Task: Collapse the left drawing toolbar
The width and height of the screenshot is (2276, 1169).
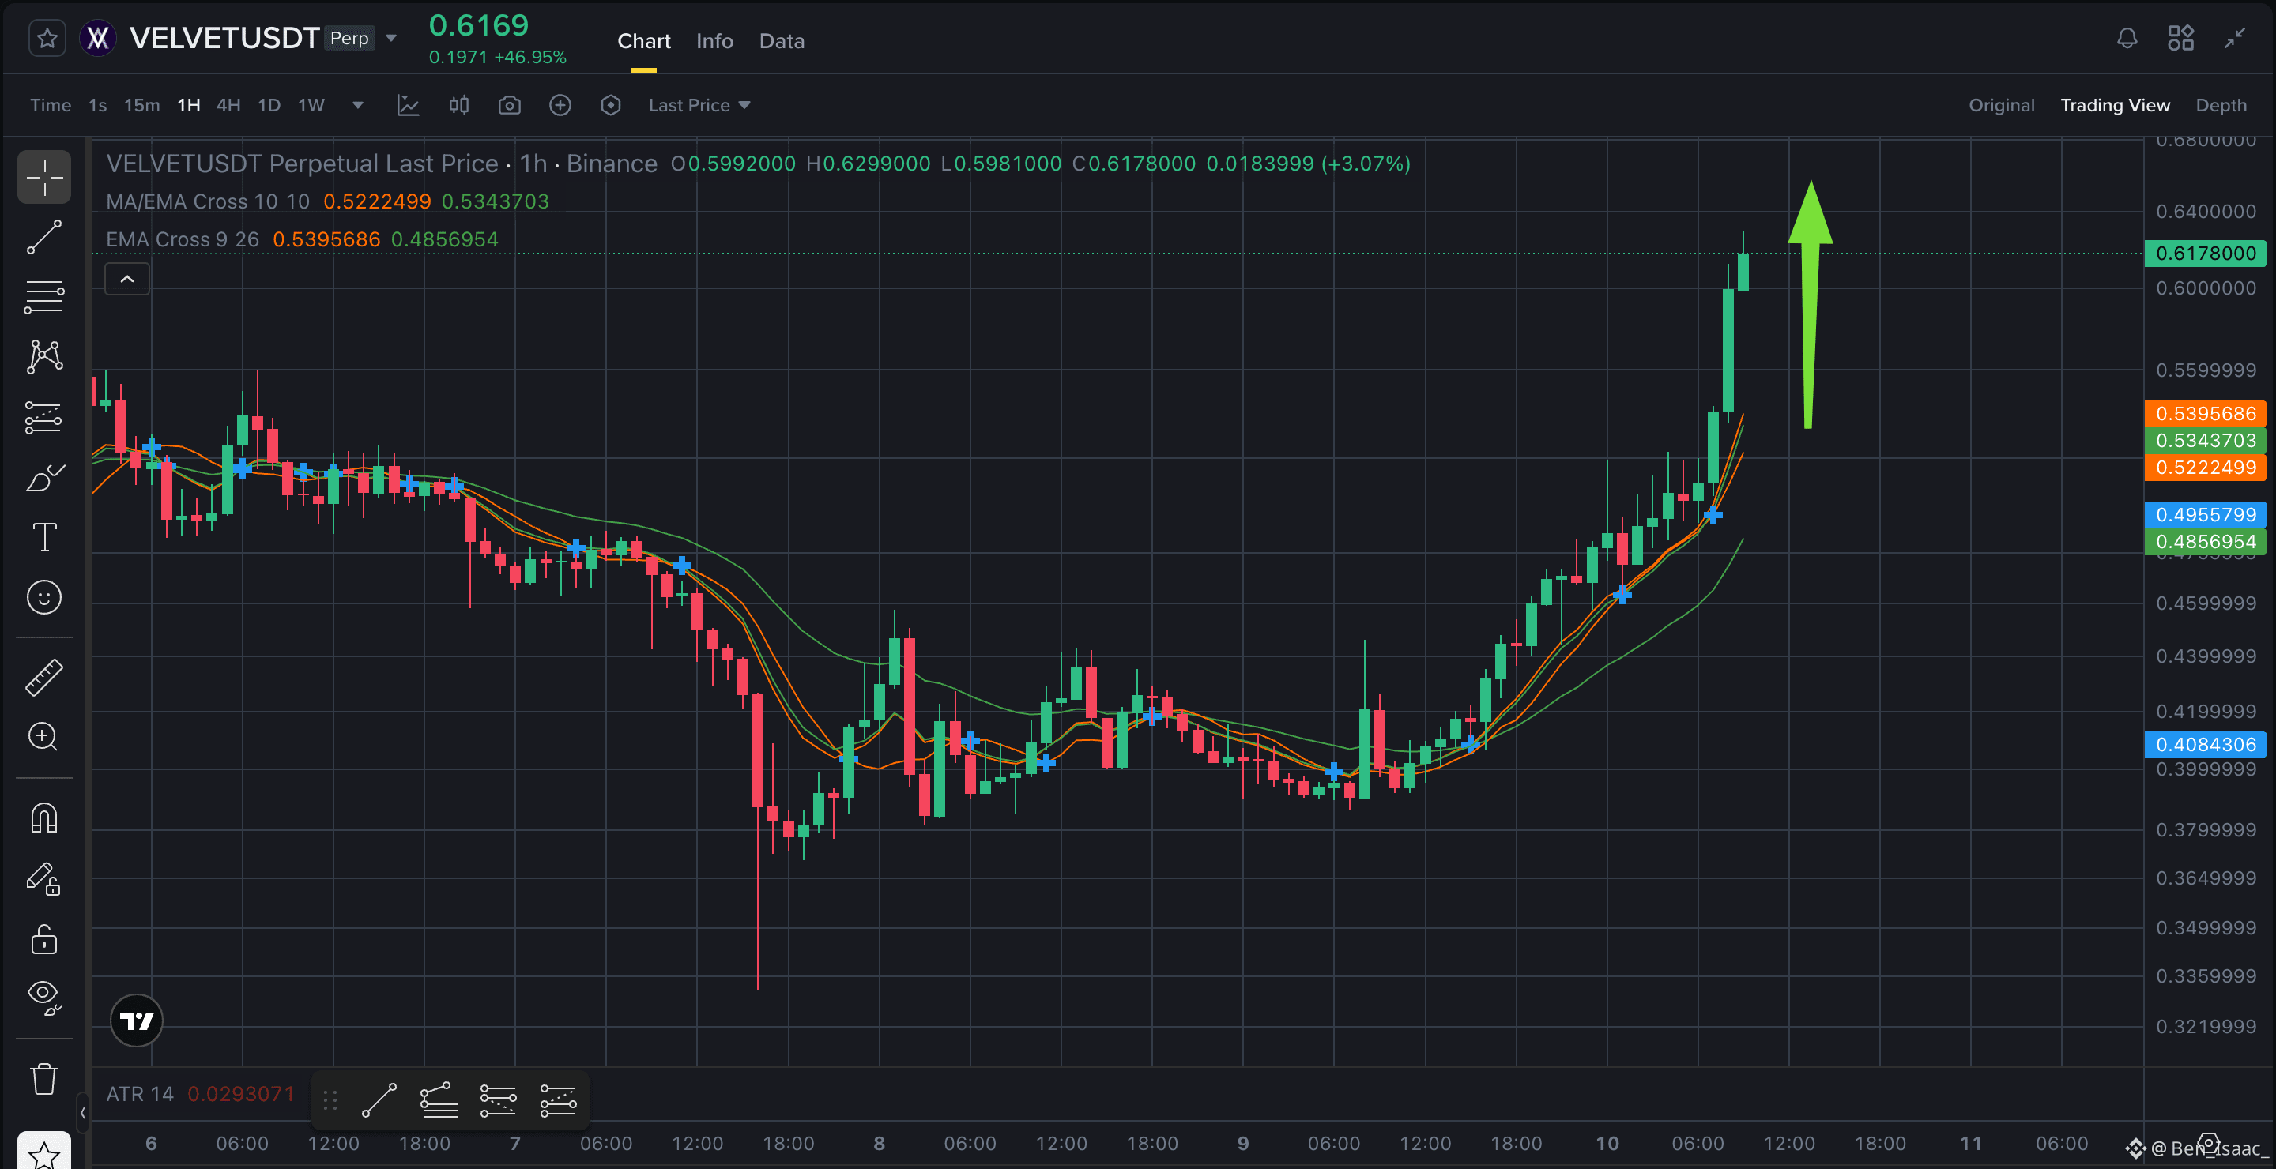Action: [x=82, y=1112]
